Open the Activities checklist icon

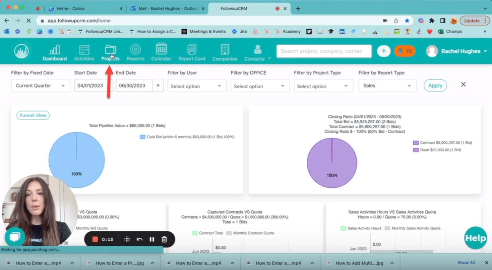[84, 50]
